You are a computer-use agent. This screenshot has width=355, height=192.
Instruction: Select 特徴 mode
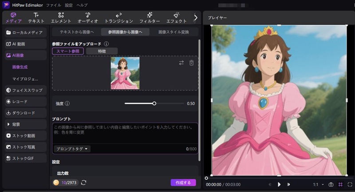(102, 51)
